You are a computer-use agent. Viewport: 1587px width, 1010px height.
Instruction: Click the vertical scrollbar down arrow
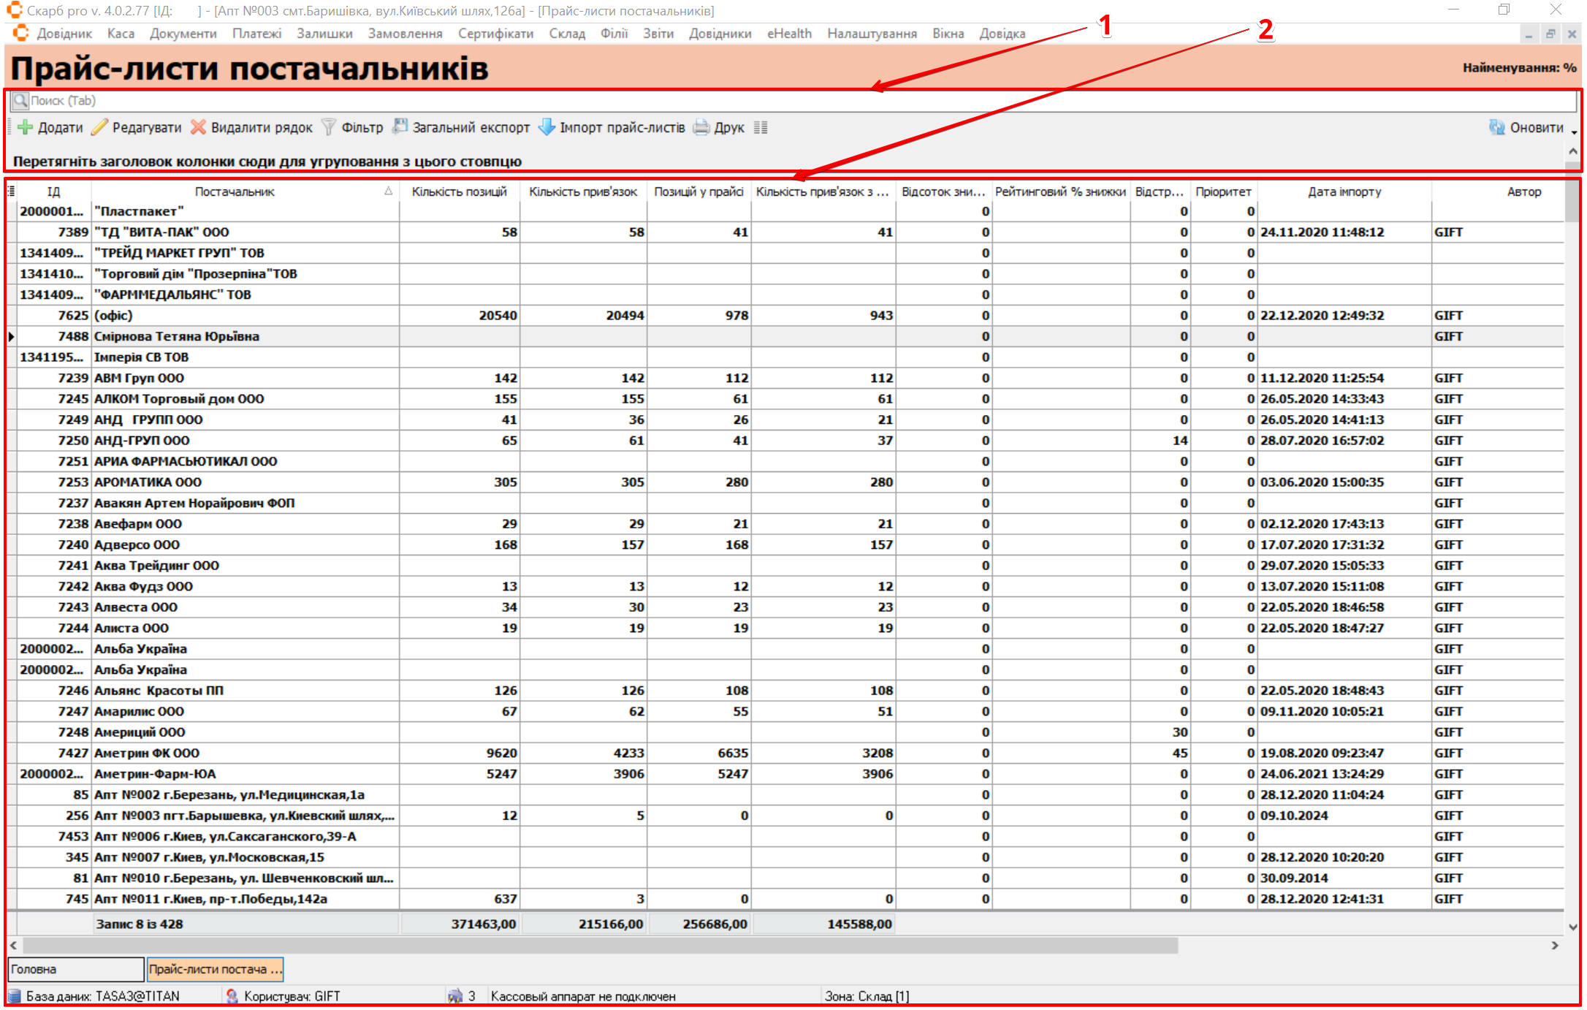click(x=1573, y=927)
